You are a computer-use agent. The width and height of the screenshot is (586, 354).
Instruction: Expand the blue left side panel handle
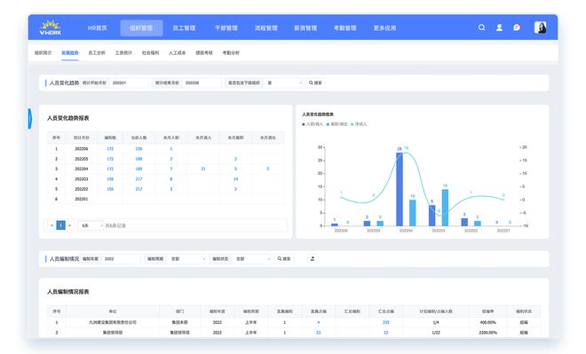coord(30,119)
